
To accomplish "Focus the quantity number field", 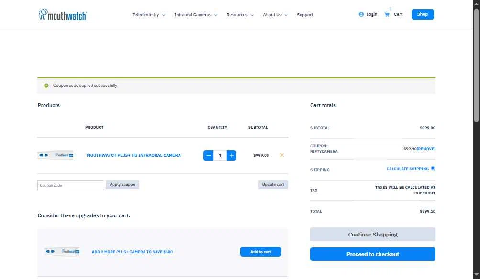I will click(220, 156).
